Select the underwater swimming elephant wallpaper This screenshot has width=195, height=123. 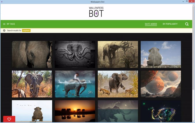[75, 84]
